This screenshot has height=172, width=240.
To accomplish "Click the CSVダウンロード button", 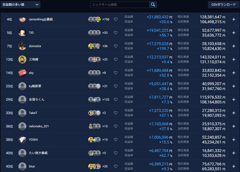I will pos(223,5).
